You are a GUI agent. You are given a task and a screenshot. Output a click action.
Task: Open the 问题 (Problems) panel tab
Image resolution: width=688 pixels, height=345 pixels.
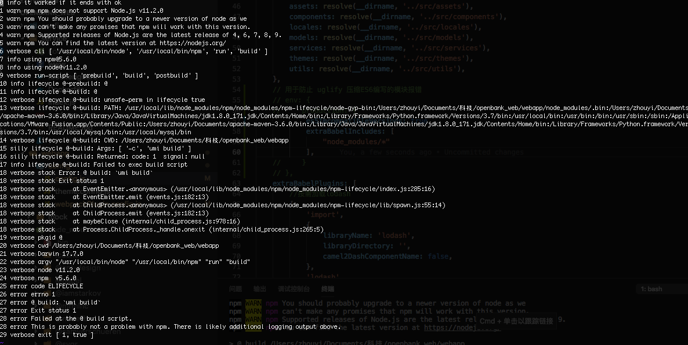point(235,289)
